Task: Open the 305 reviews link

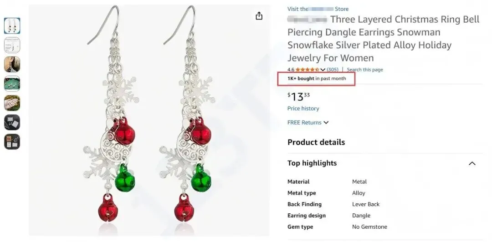Action: coord(333,70)
